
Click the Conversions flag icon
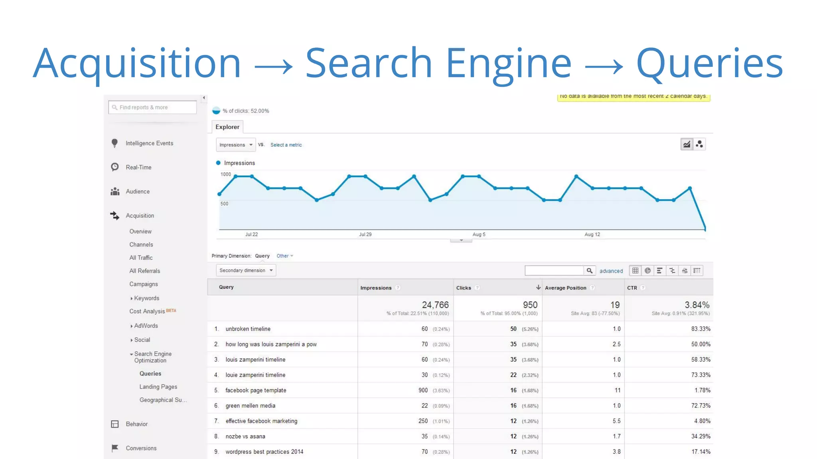coord(115,448)
